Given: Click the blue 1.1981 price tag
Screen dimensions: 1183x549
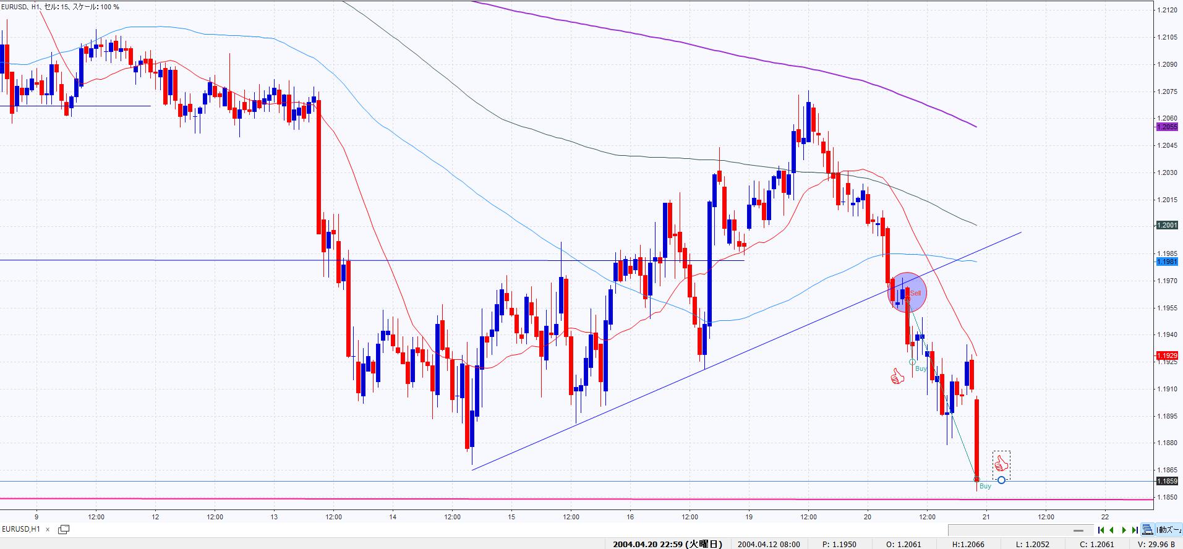Looking at the screenshot, I should [1167, 262].
